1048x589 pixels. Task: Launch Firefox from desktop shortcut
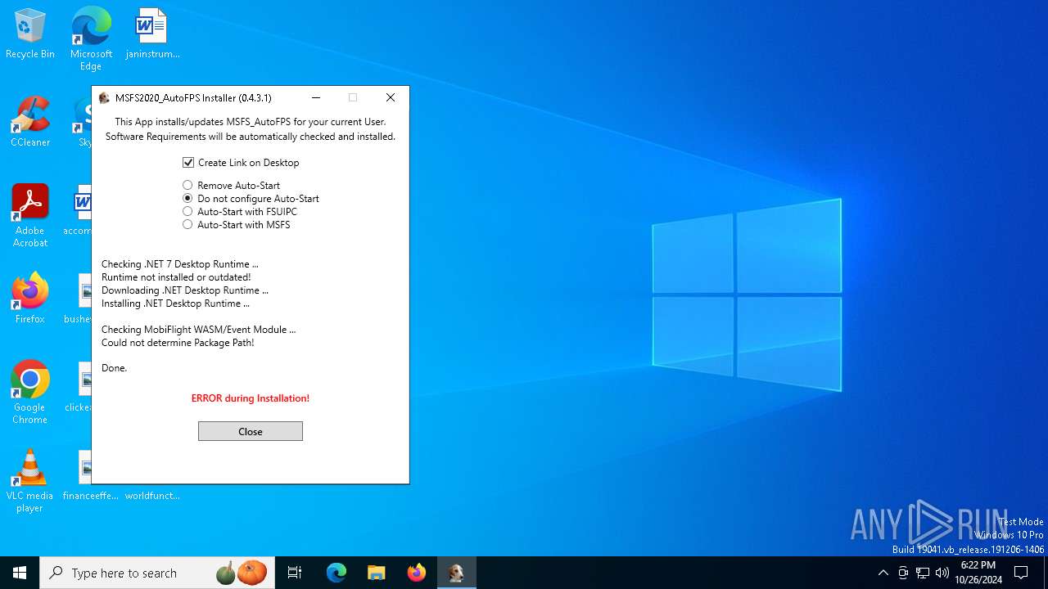pos(30,299)
